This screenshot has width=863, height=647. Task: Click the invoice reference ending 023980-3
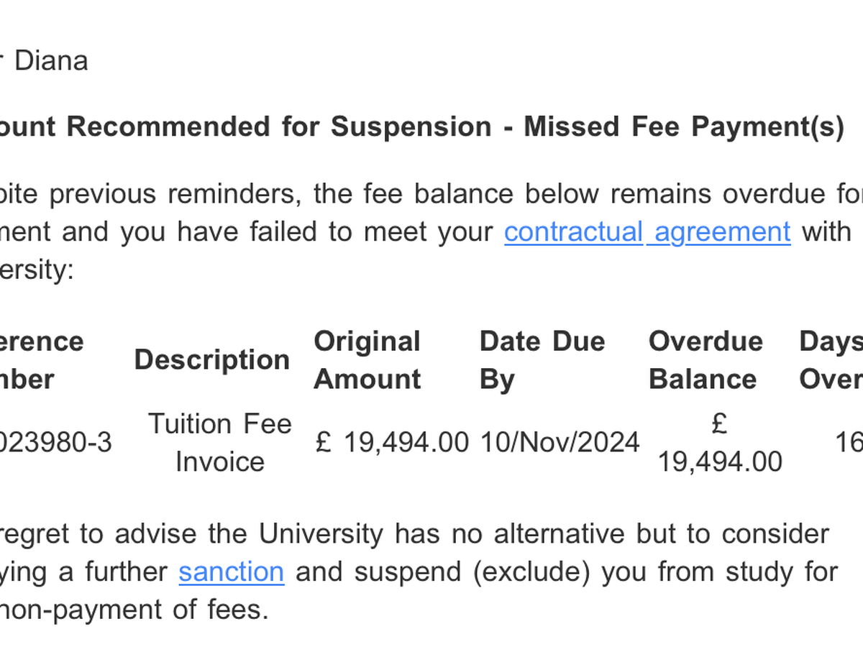click(56, 443)
